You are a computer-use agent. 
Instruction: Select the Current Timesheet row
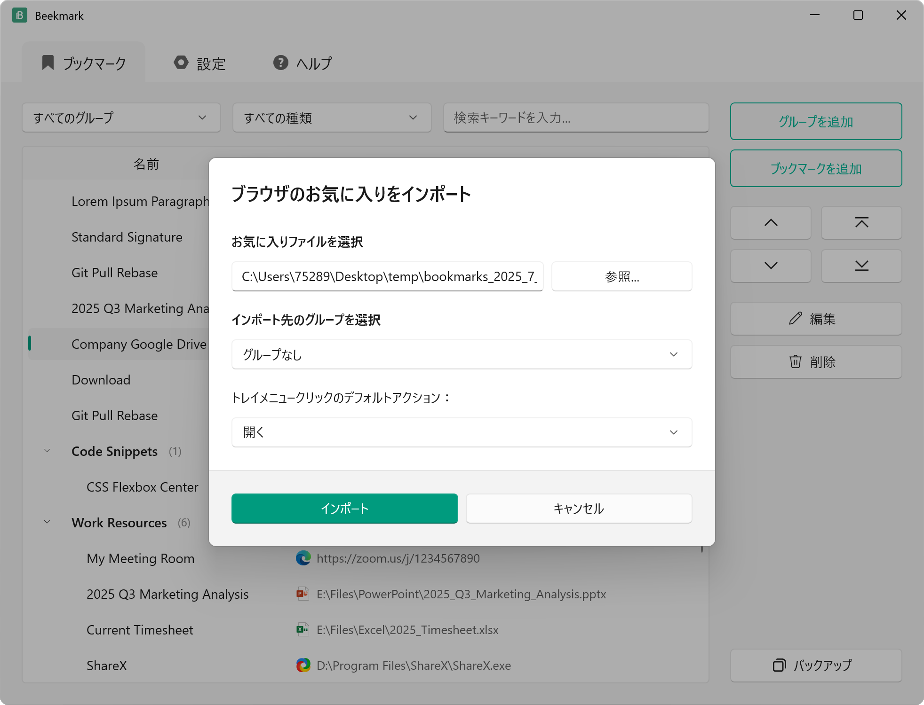pyautogui.click(x=365, y=630)
